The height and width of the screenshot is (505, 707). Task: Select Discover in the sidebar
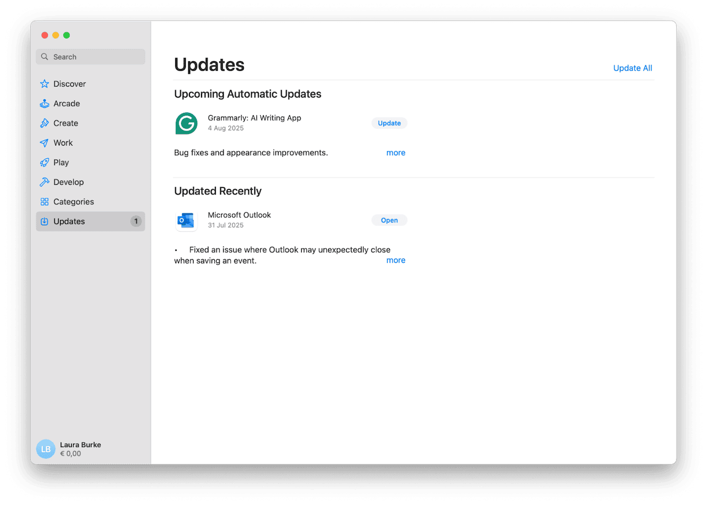point(69,83)
